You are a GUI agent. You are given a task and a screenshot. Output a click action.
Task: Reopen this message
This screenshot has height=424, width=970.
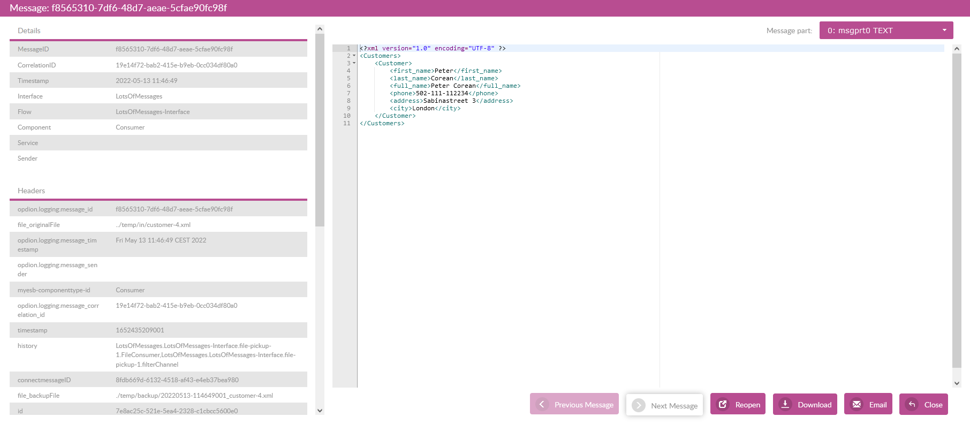[x=738, y=404]
